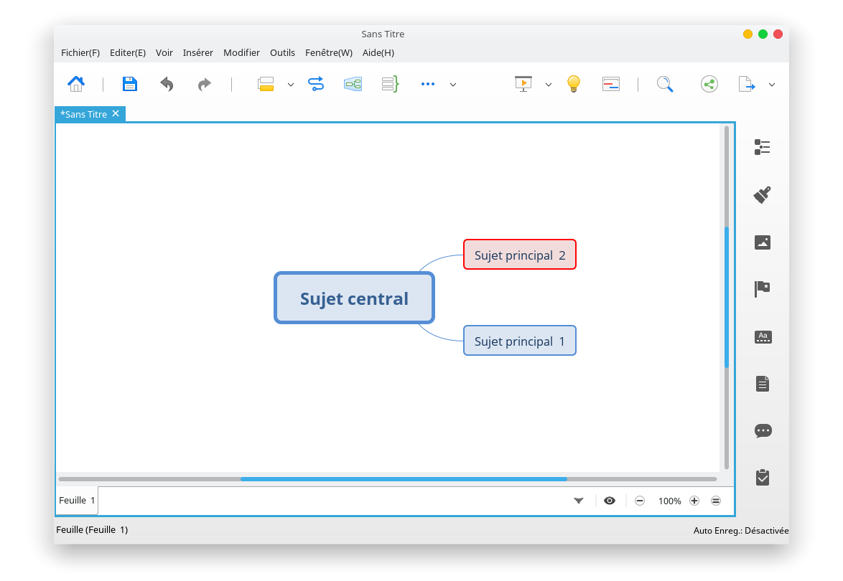Click the Home icon in toolbar

(76, 84)
